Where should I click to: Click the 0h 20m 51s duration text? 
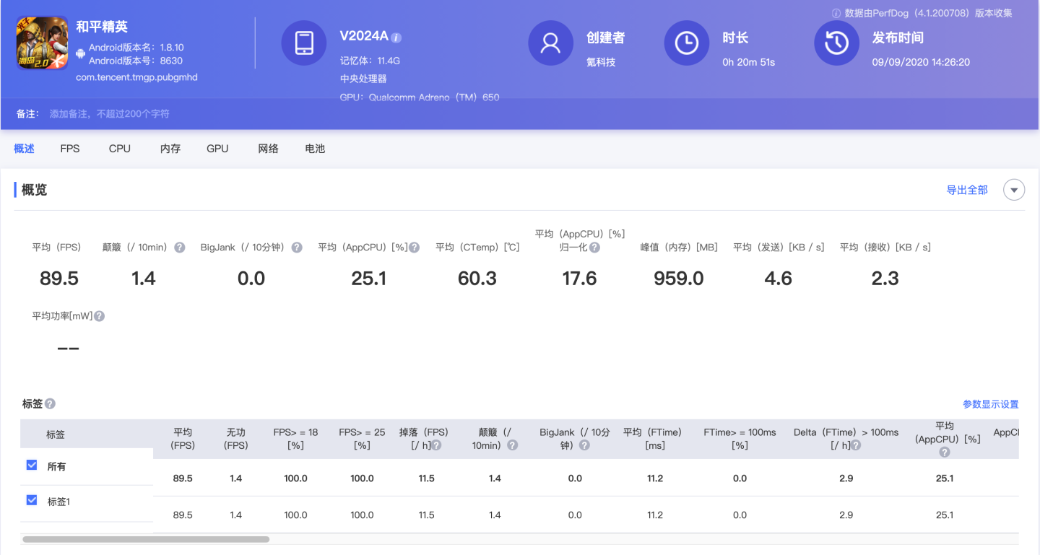click(748, 62)
